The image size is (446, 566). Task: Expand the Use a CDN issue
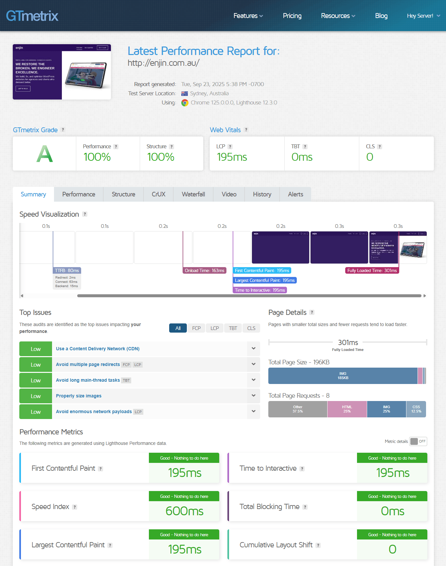click(x=253, y=349)
